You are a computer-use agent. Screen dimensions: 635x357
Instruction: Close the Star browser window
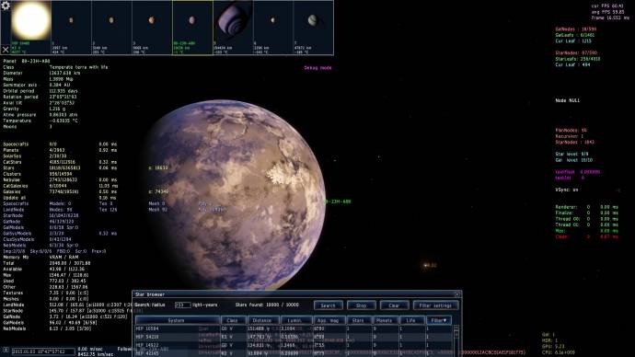[457, 294]
